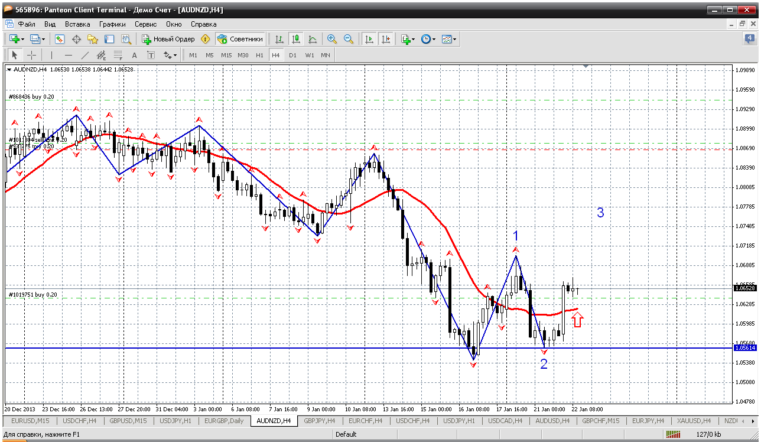Open the periodicity clock dropdown
This screenshot has height=442, width=761.
[x=428, y=39]
